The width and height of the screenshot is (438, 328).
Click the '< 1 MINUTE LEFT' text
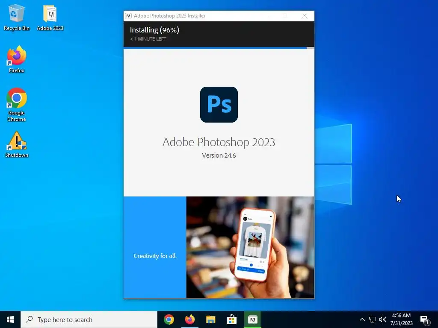148,39
